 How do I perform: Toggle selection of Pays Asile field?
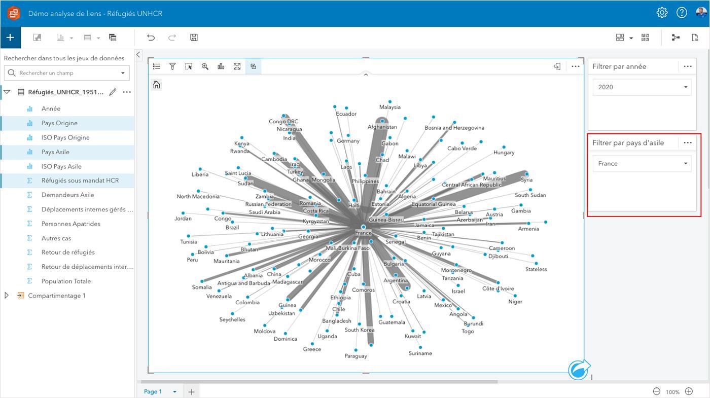coord(68,152)
